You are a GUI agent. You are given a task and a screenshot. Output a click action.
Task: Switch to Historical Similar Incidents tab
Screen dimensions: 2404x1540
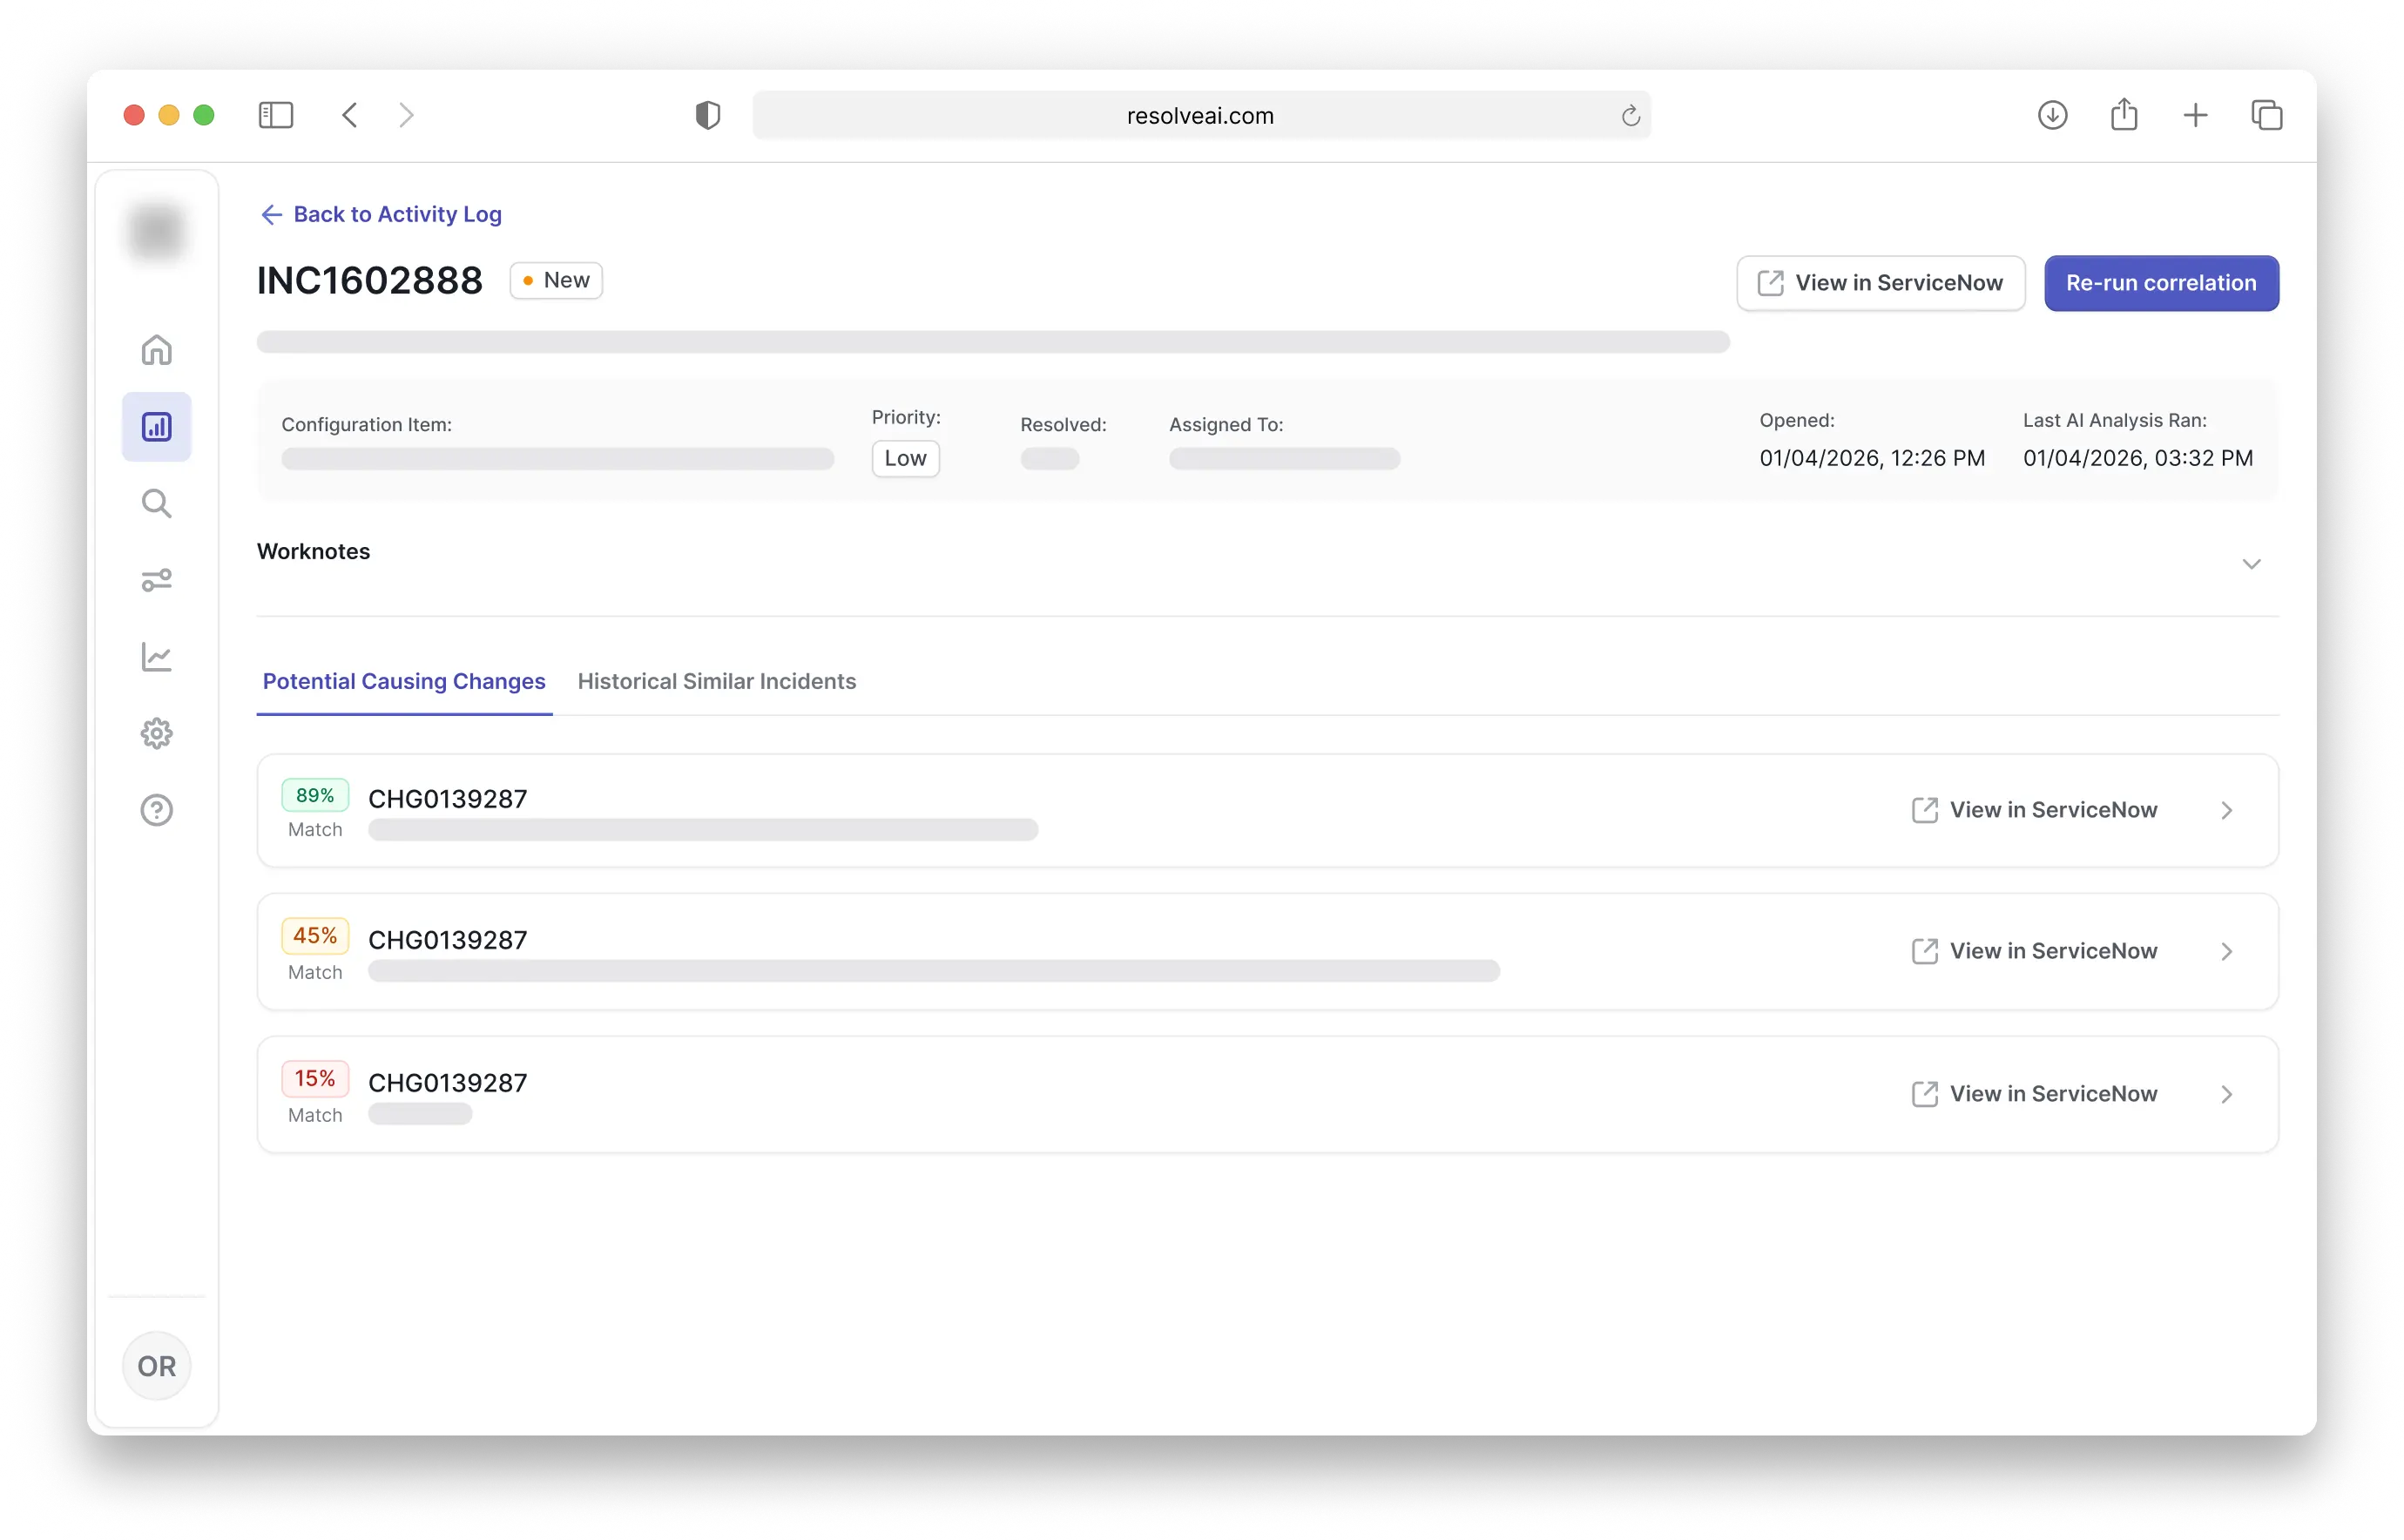pos(716,681)
